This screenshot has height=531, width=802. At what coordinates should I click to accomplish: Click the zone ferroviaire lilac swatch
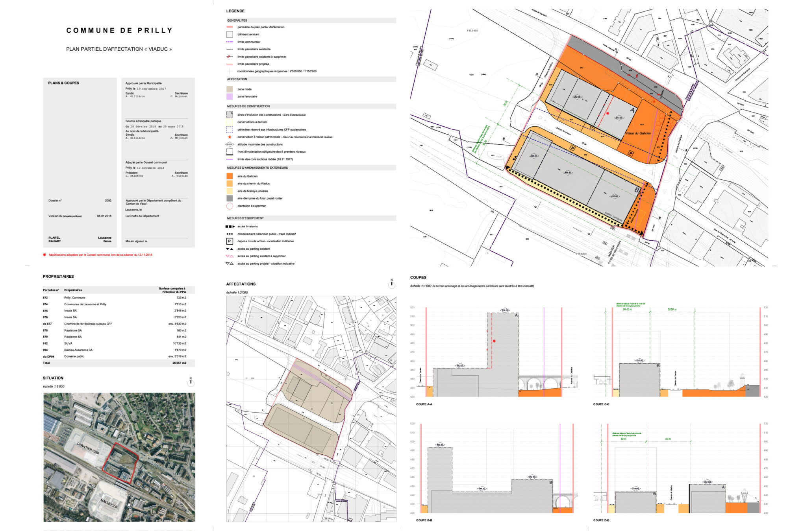click(230, 96)
